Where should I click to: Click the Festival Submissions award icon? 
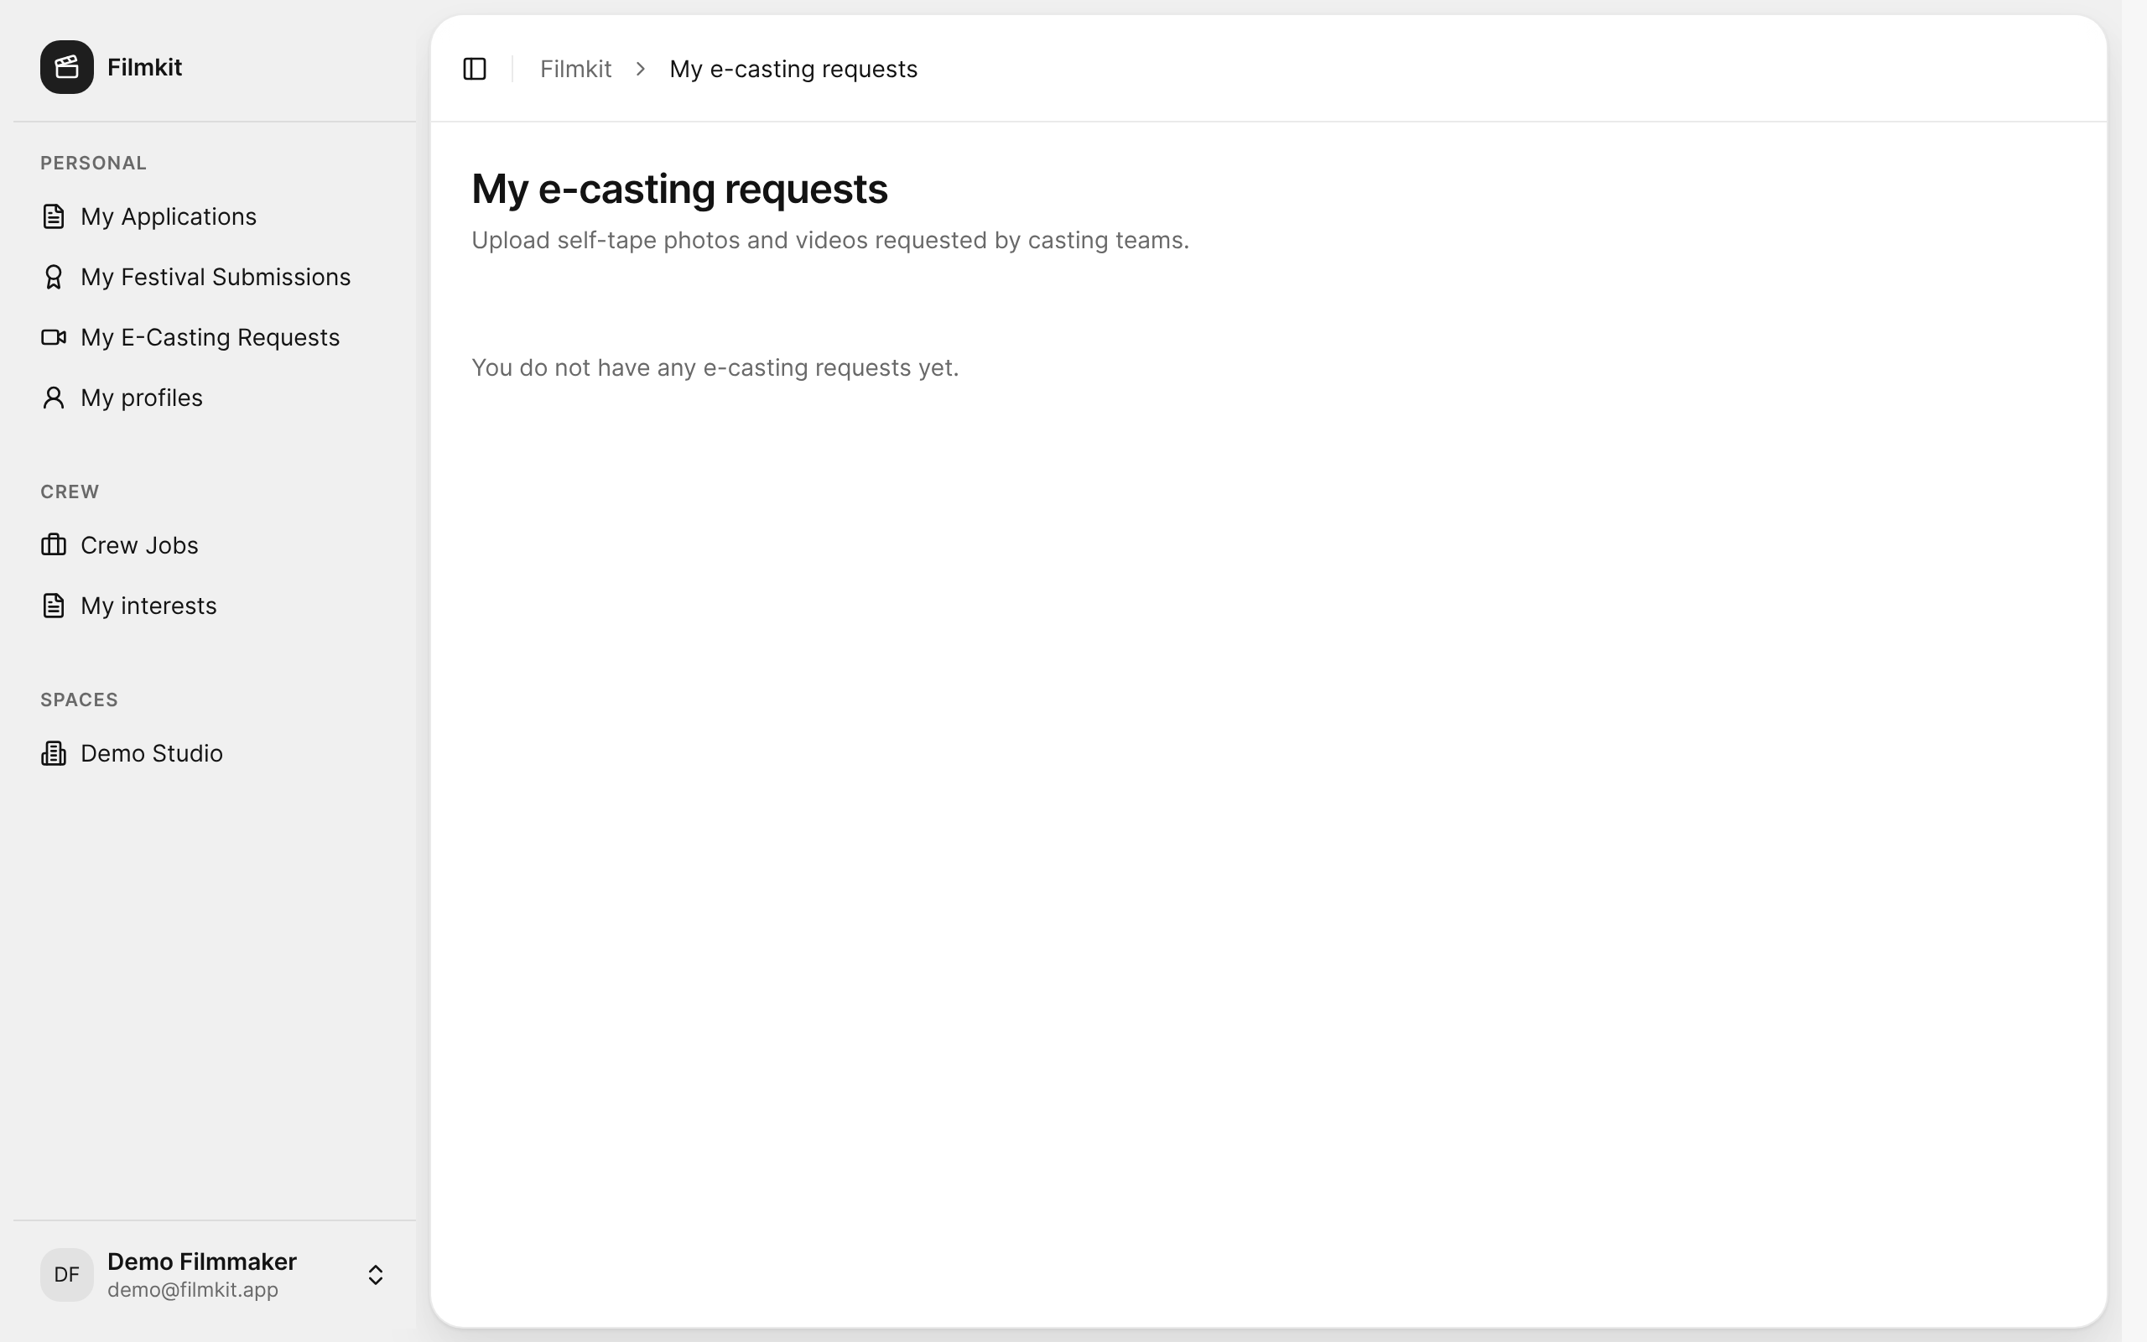[x=53, y=277]
